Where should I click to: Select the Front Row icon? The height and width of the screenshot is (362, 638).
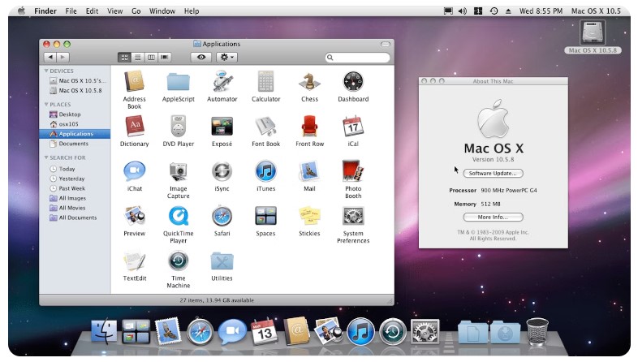309,127
